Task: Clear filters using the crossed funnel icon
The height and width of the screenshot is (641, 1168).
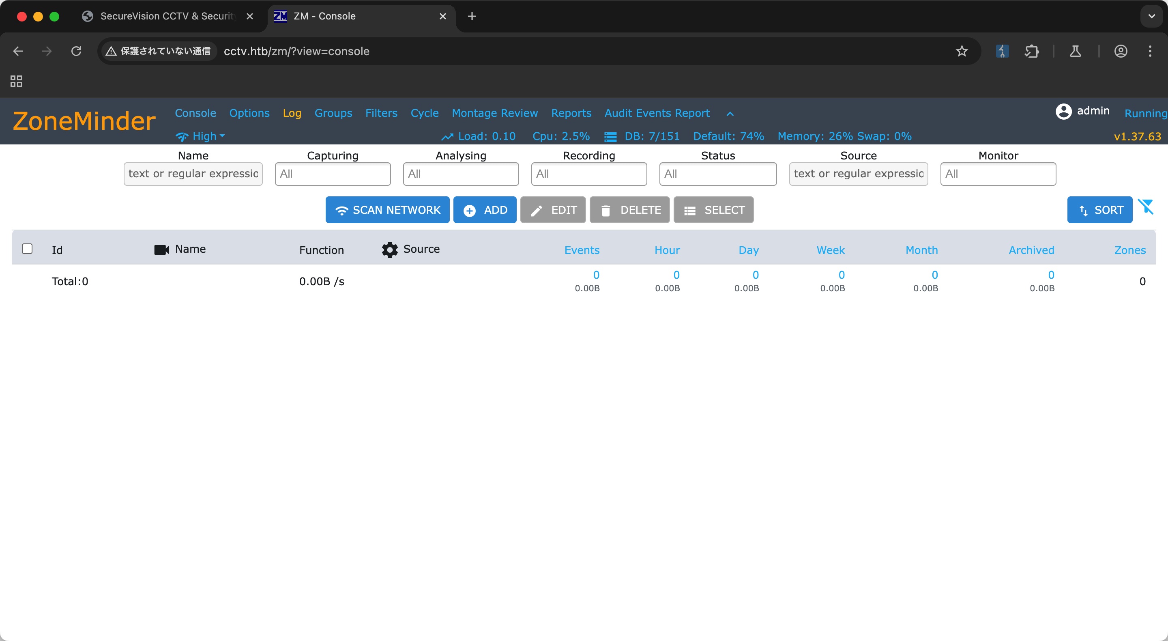Action: (x=1146, y=207)
